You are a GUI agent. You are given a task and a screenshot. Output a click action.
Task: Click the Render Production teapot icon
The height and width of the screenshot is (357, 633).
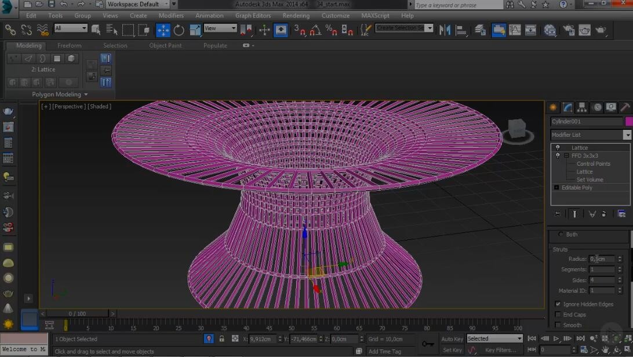coord(601,30)
